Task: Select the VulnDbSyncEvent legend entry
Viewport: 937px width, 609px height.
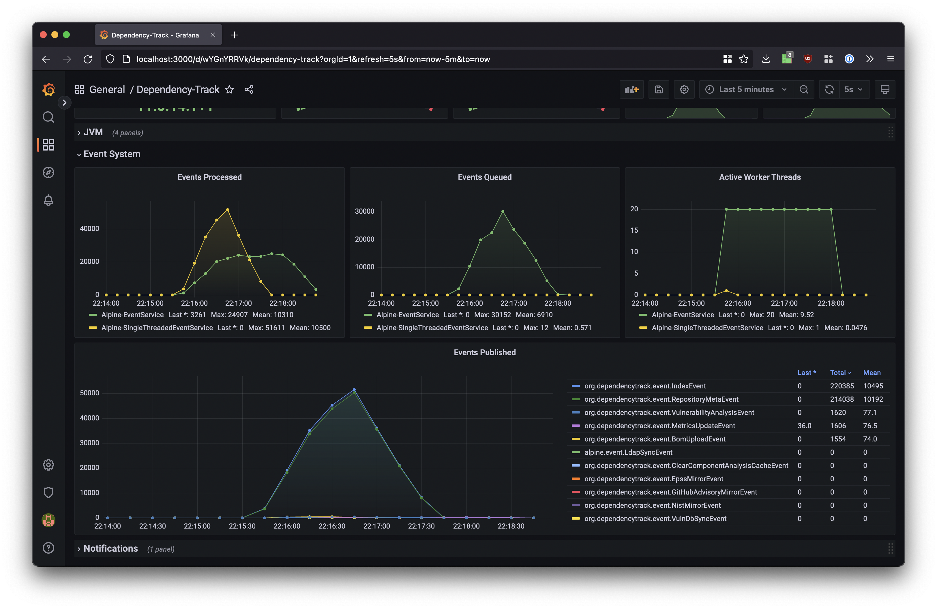Action: (x=655, y=519)
